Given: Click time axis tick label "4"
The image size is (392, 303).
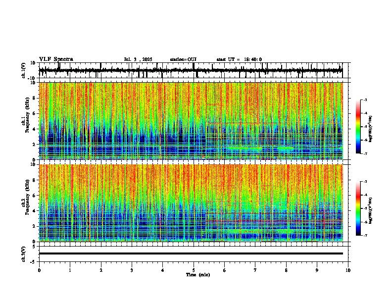Looking at the screenshot, I should coord(163,270).
